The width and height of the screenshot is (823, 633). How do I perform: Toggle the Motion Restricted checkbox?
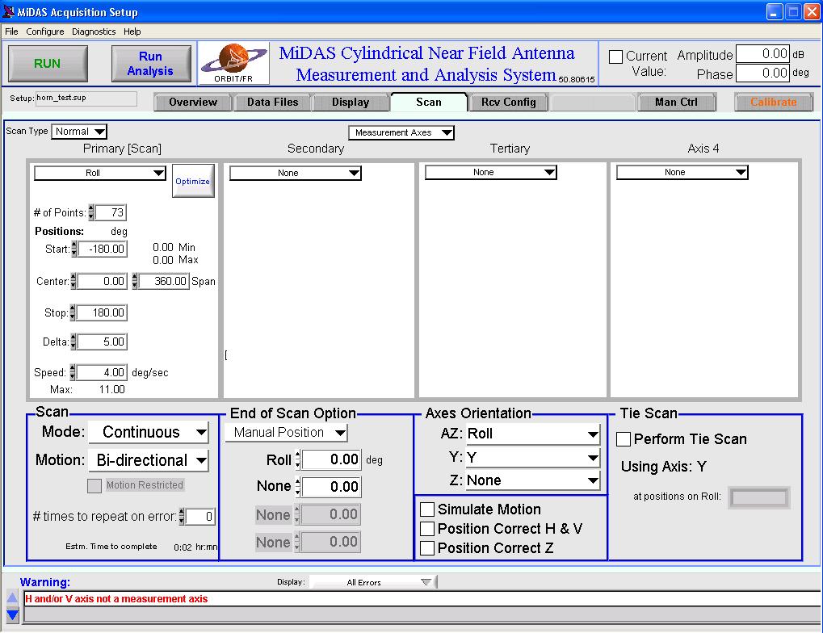point(94,485)
